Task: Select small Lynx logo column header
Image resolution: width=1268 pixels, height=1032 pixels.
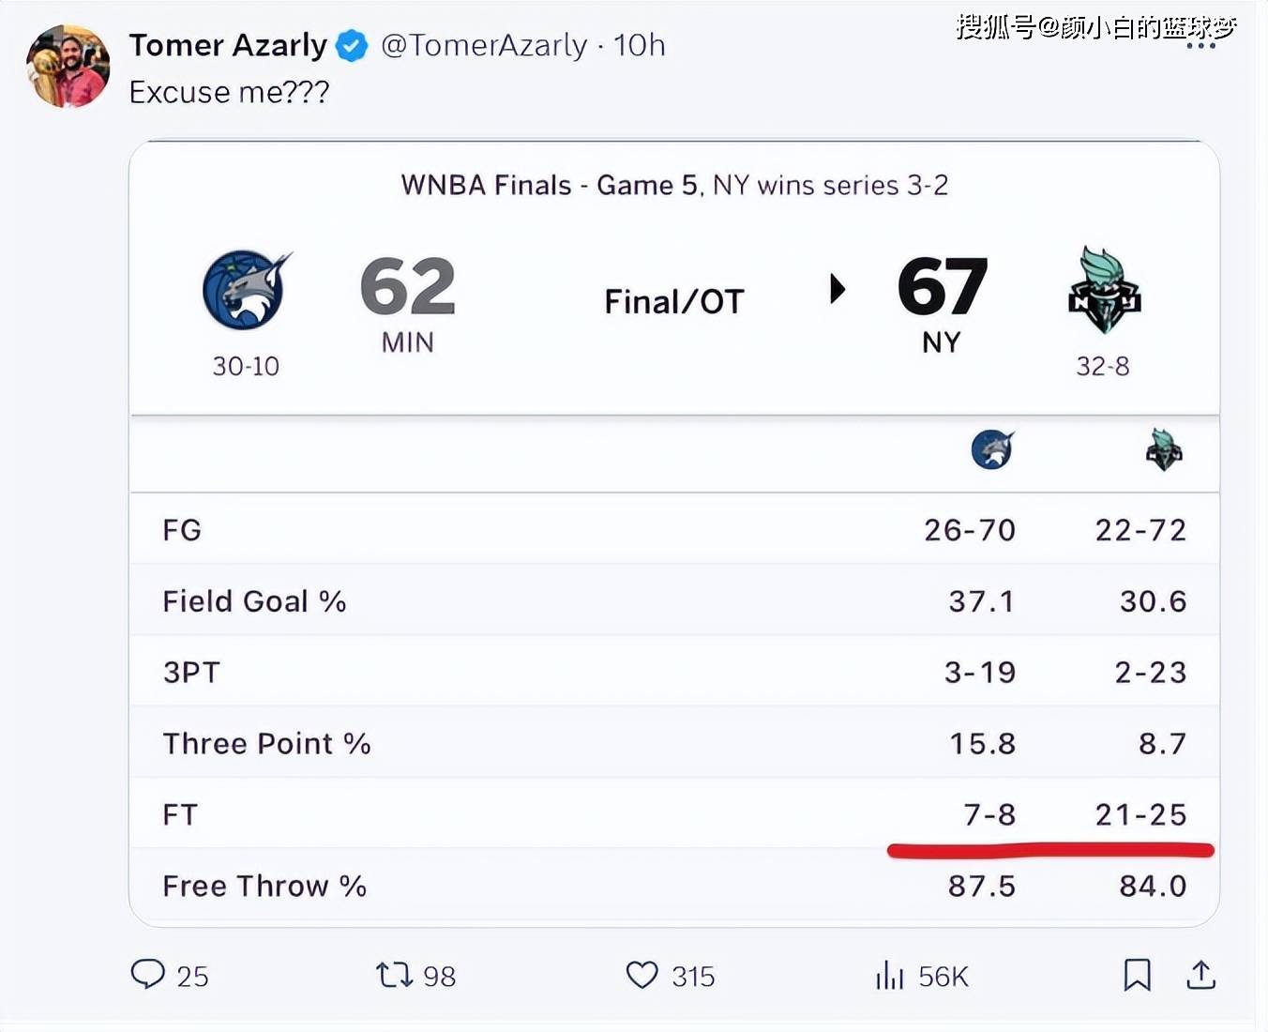Action: coord(992,449)
